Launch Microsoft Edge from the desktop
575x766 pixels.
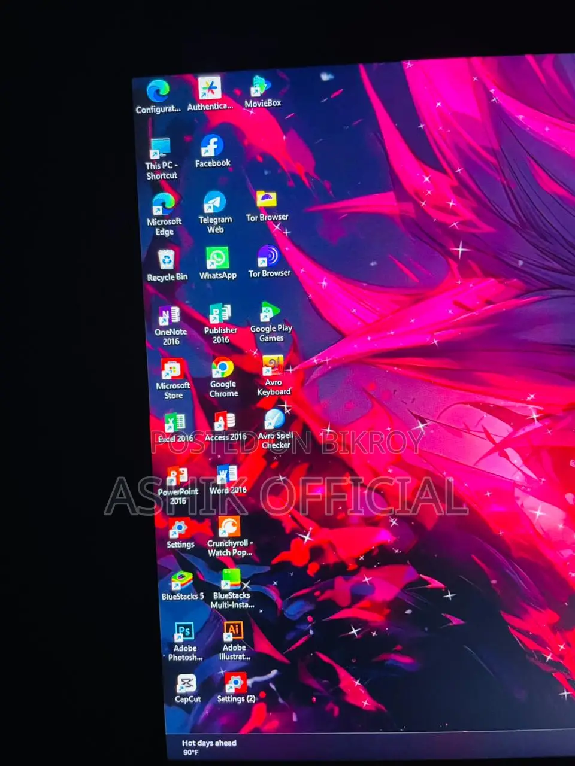(164, 214)
